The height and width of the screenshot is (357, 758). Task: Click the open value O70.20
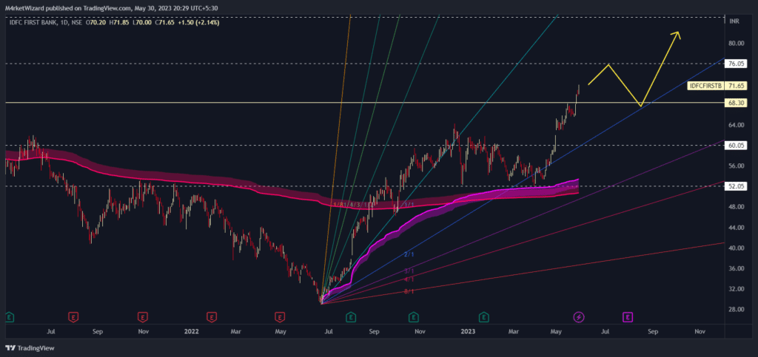[x=97, y=22]
